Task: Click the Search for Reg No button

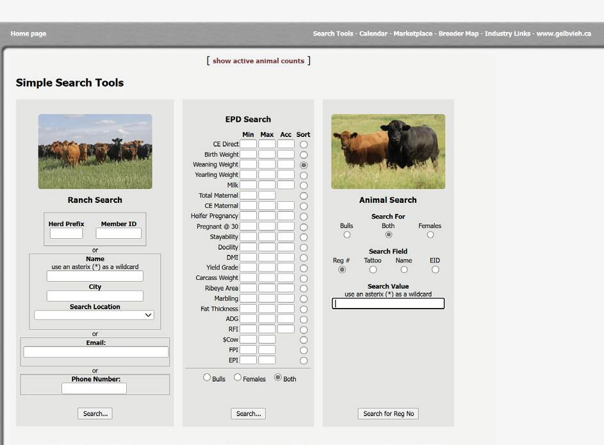Action: pyautogui.click(x=388, y=414)
